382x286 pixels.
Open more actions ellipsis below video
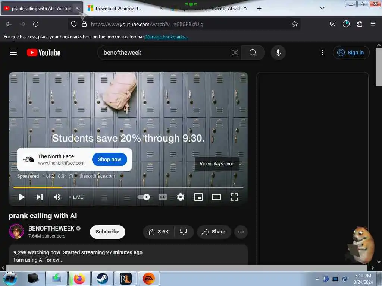[241, 232]
